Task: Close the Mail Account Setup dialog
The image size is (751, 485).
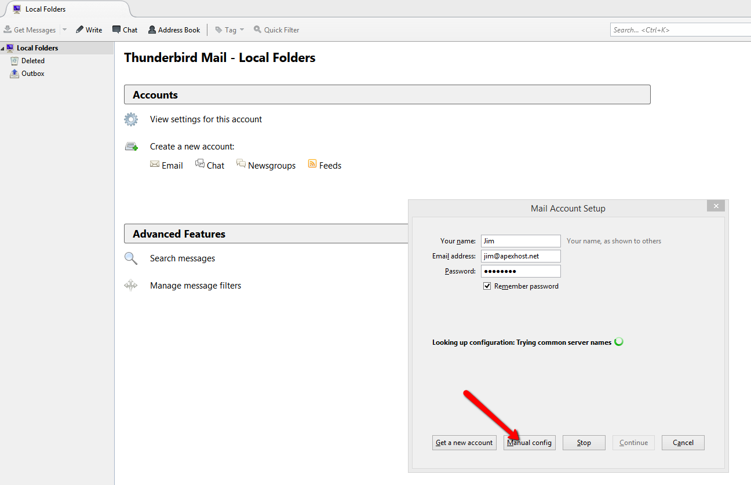Action: (x=716, y=206)
